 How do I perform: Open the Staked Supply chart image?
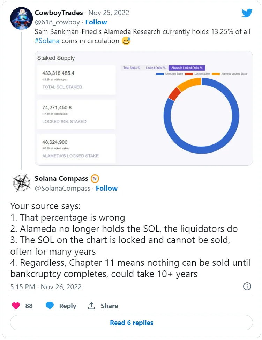pos(143,108)
